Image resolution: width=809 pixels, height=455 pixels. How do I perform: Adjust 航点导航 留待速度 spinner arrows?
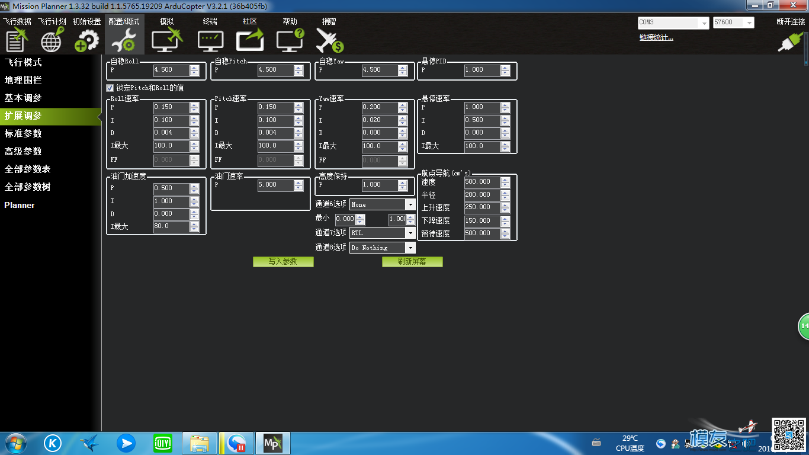(x=505, y=233)
